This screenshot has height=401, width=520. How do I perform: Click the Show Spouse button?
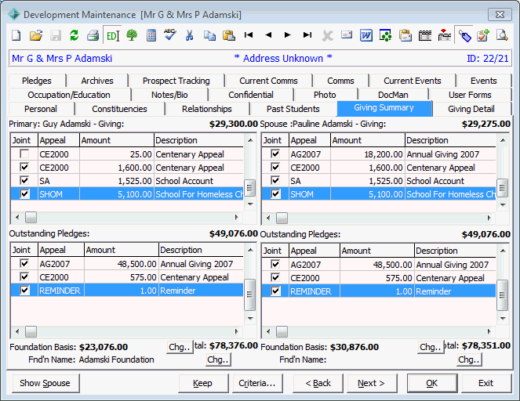pyautogui.click(x=45, y=383)
